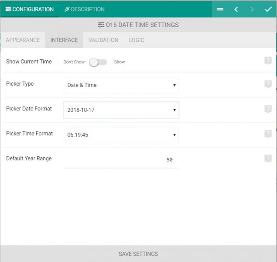This screenshot has height=262, width=277.
Task: Focus the Default Year Range input field
Action: point(121,160)
